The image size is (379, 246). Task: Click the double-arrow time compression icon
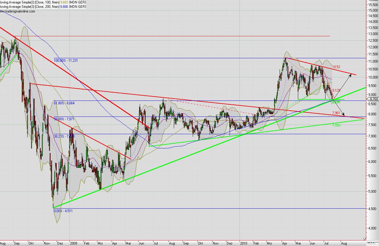pos(373,243)
